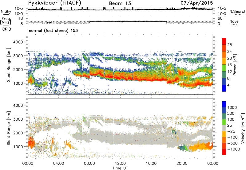
Task: Click the -500 value on Velocity colorbar
Action: (232, 143)
